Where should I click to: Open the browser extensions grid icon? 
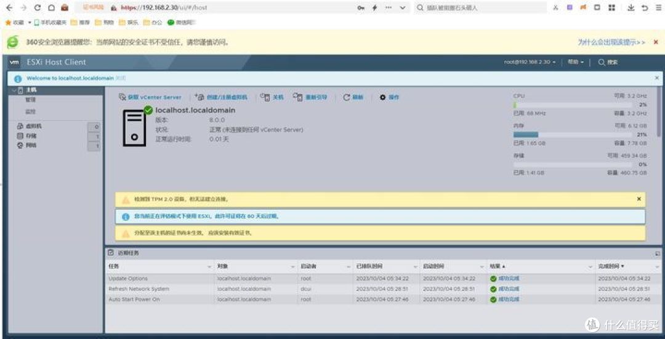[611, 7]
